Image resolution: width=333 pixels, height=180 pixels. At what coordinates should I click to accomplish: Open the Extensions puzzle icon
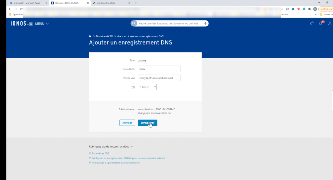click(x=310, y=9)
